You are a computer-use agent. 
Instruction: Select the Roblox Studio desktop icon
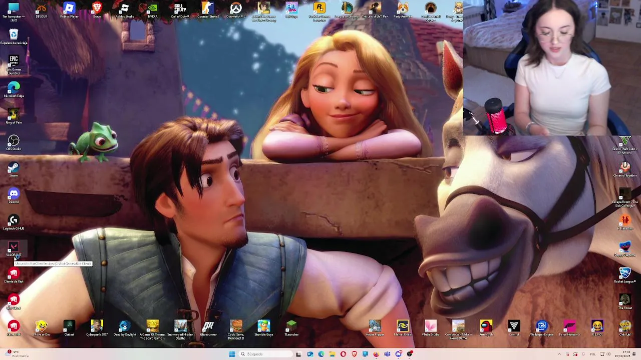pyautogui.click(x=125, y=10)
